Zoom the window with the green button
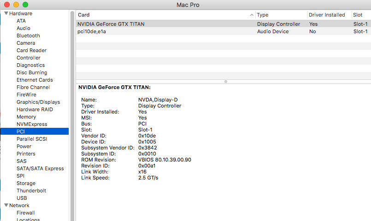371x221 pixels. click(25, 5)
